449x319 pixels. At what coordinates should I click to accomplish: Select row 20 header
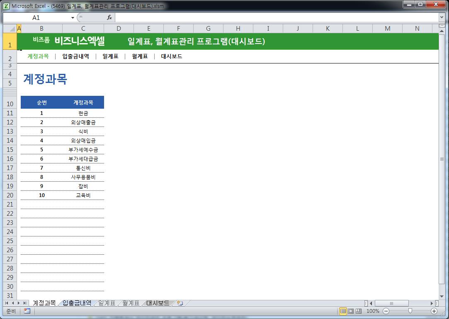click(10, 195)
